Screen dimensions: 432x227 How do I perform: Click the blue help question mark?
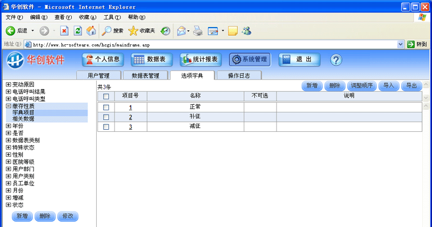click(x=336, y=60)
